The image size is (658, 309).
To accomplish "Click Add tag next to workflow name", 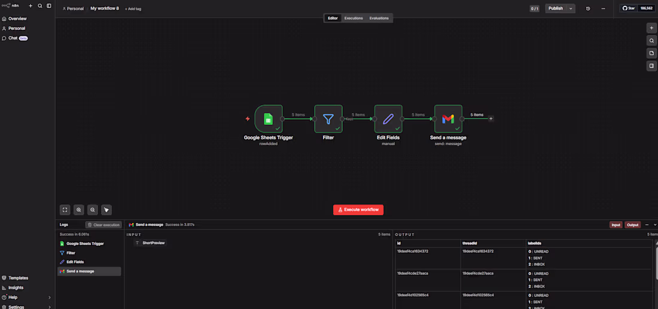I will tap(133, 9).
